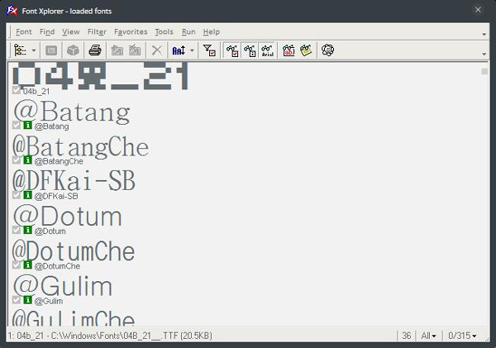Screen dimensions: 496x348
Task: Click the glasses 'ab' sample text icon
Action: [289, 50]
